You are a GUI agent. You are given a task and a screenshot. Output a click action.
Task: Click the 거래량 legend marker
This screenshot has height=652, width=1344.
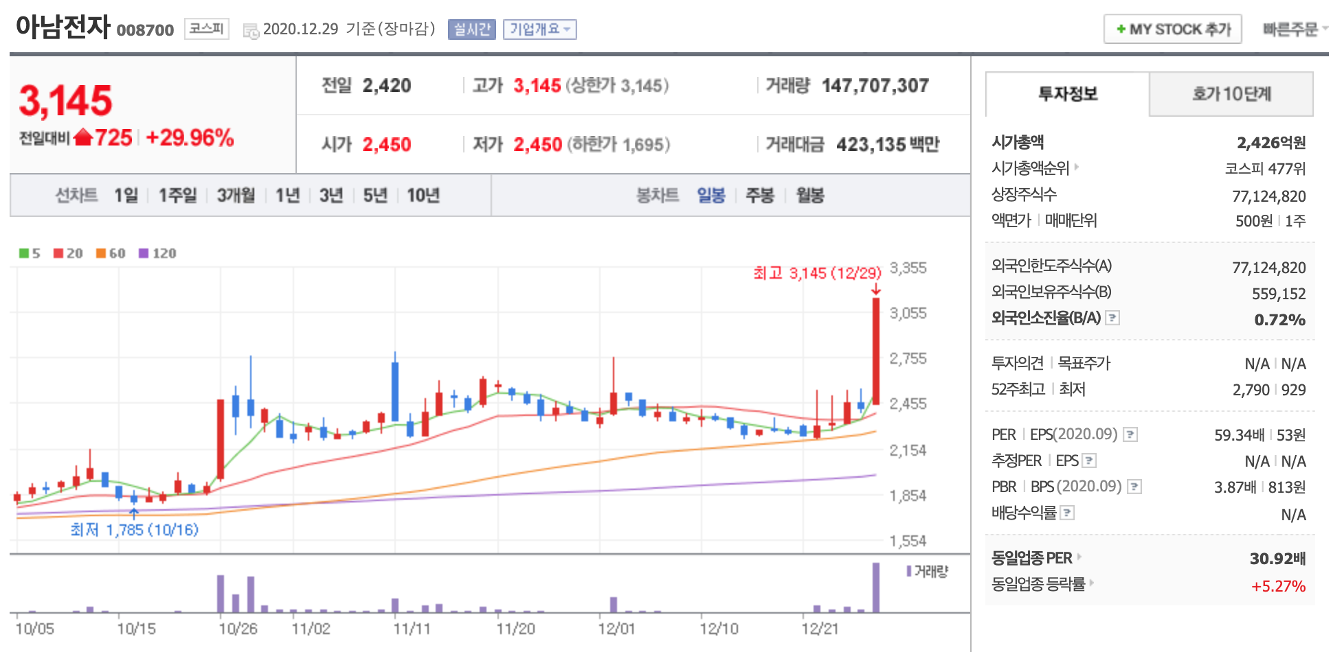point(909,571)
